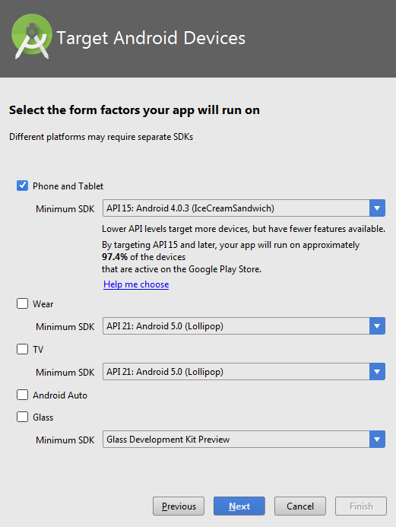Open the Glass Minimum SDK dropdown arrow
Image resolution: width=396 pixels, height=527 pixels.
[377, 439]
